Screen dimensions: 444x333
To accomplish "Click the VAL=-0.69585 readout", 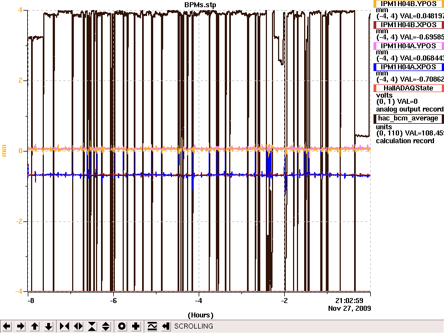I will point(422,37).
